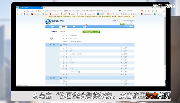Go back with the browser back arrow

tap(18, 11)
